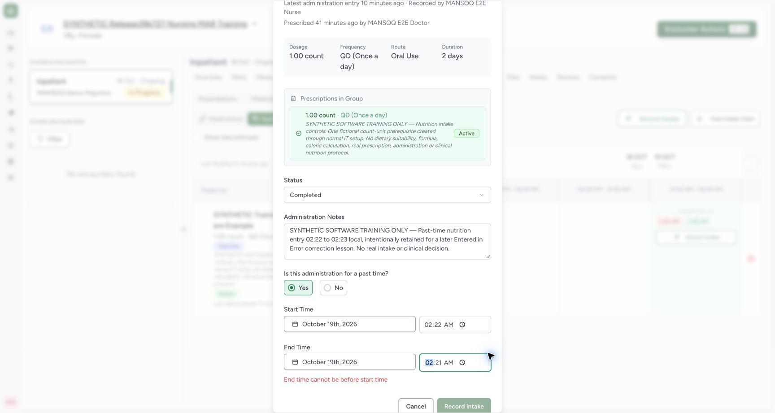Click the "Administration Notes" label
The height and width of the screenshot is (413, 775).
tap(314, 217)
